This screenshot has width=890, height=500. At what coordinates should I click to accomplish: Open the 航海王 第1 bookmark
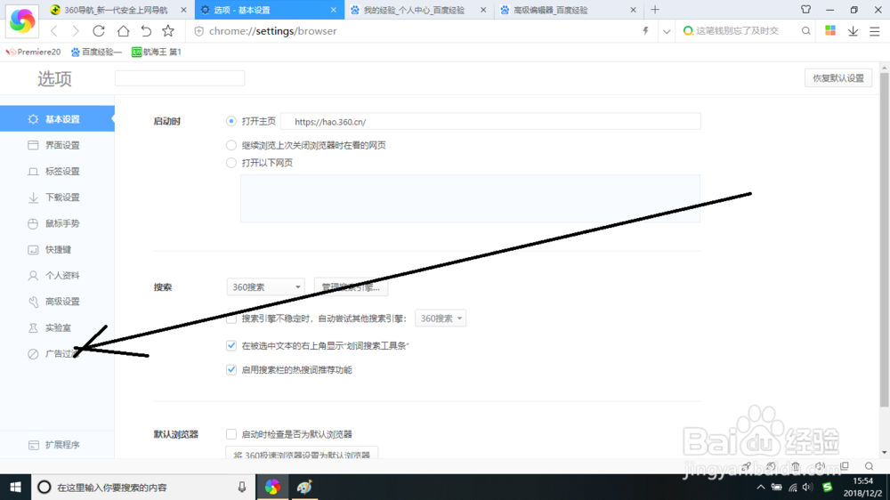[156, 52]
